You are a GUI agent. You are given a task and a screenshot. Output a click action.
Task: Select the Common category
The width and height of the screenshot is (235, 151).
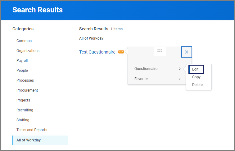(x=24, y=41)
